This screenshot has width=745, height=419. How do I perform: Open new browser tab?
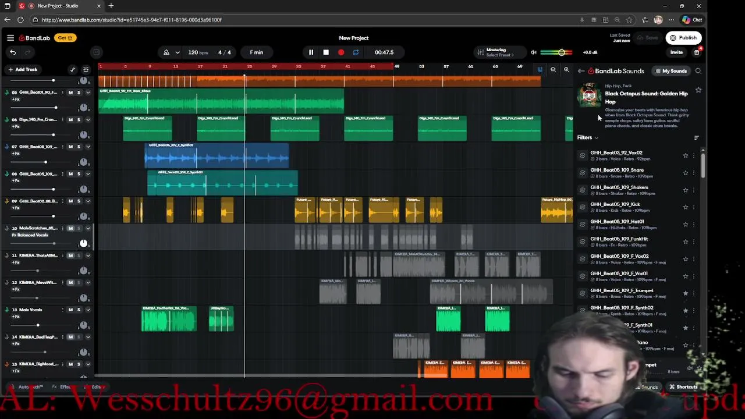(x=111, y=6)
